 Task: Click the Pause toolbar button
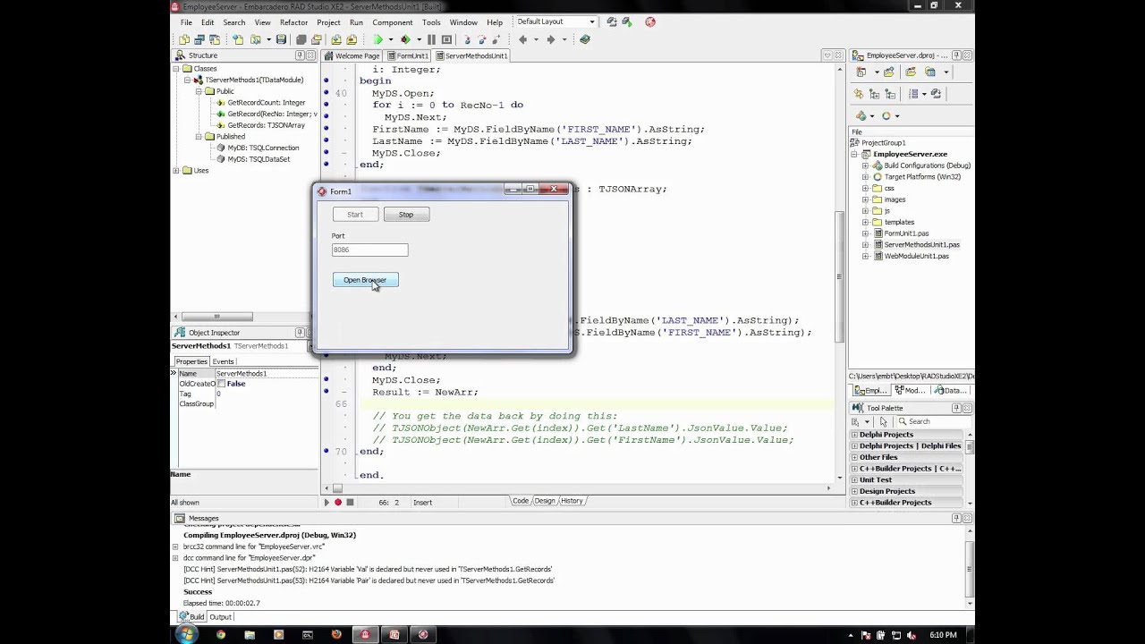431,39
